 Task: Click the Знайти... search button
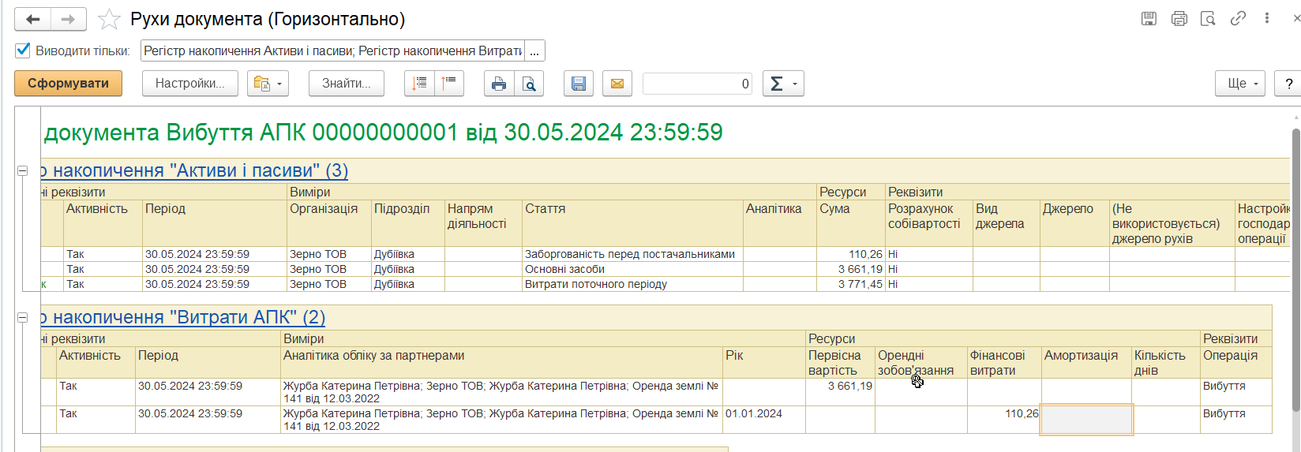pos(347,84)
